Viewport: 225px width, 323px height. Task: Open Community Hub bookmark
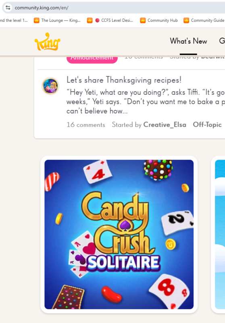coord(159,21)
